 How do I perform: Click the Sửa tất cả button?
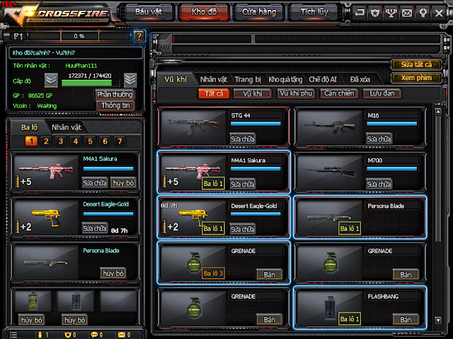pyautogui.click(x=416, y=64)
